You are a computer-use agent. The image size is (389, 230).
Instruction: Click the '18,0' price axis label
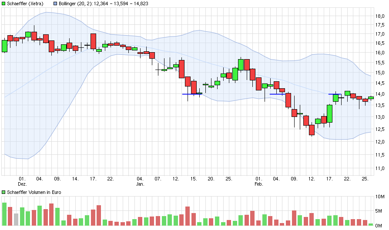pyautogui.click(x=380, y=17)
